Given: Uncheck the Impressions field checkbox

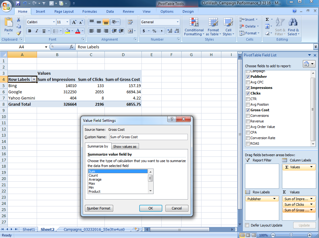Looking at the screenshot, I should point(248,88).
